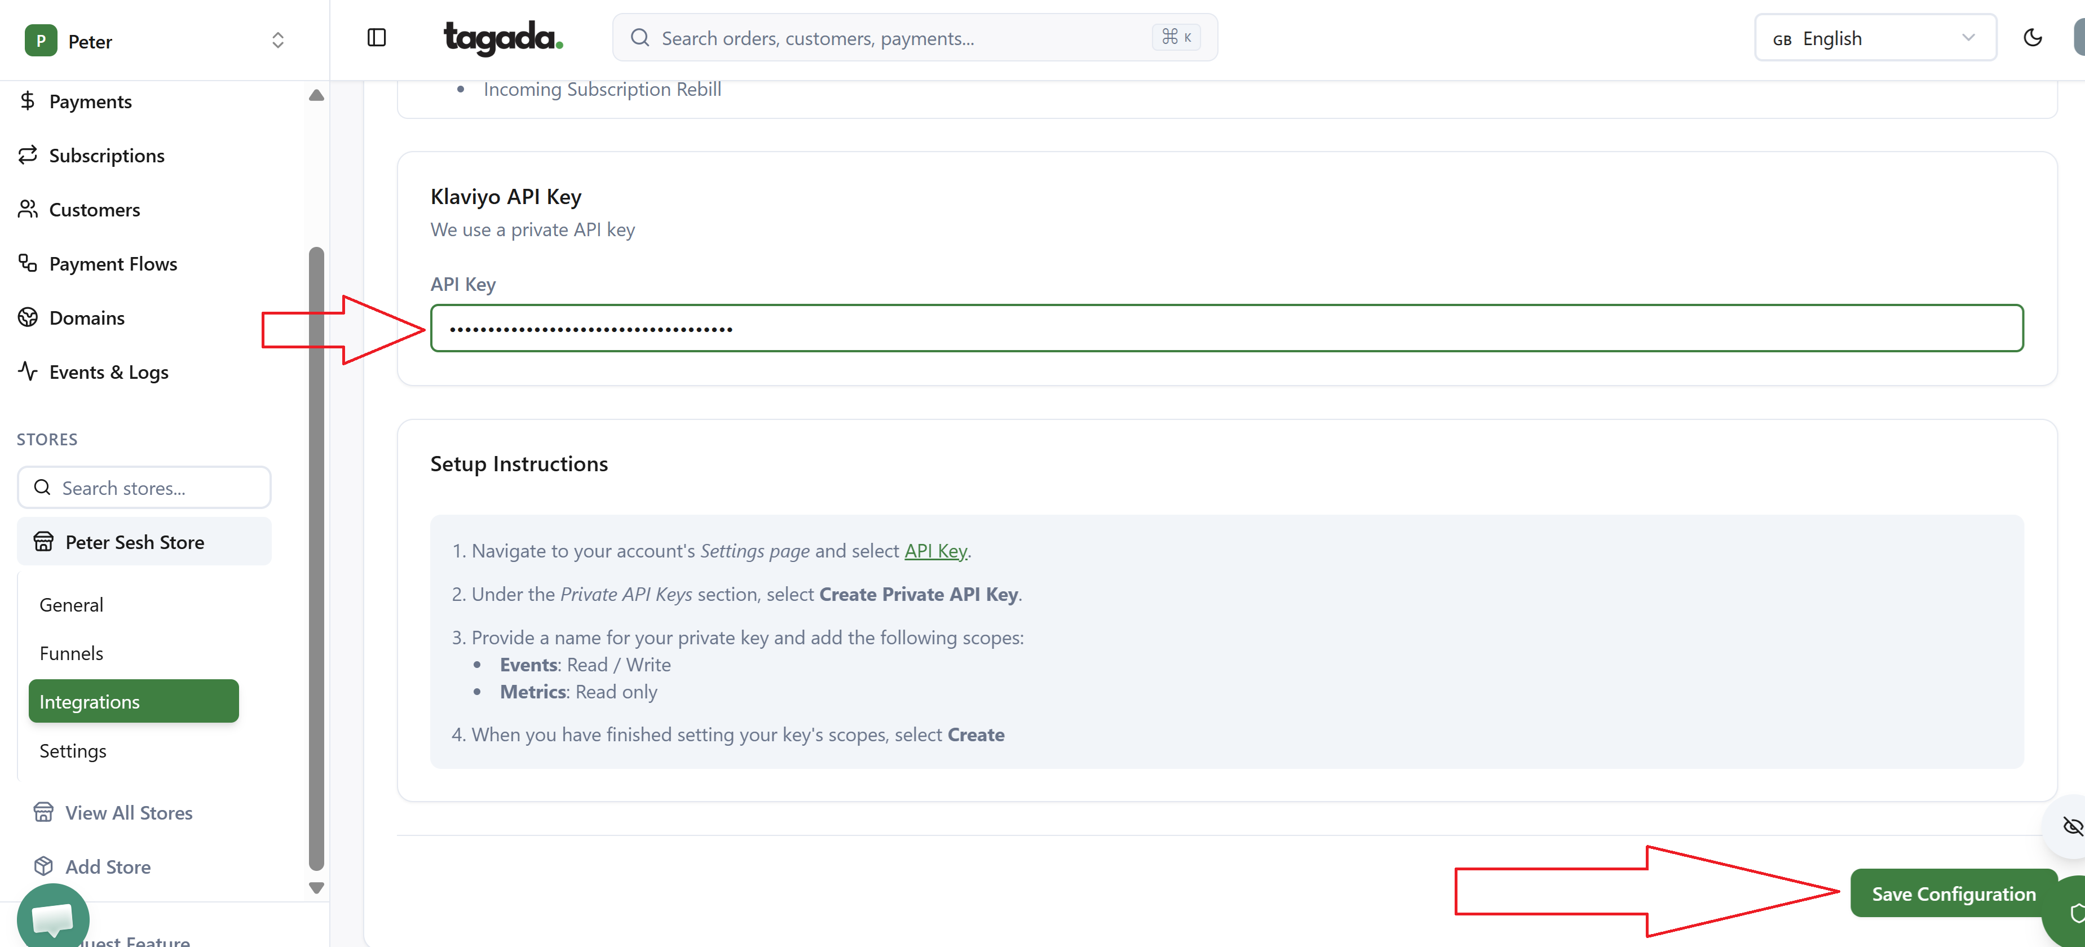The height and width of the screenshot is (947, 2085).
Task: Click the Events & Logs activity icon
Action: point(28,371)
